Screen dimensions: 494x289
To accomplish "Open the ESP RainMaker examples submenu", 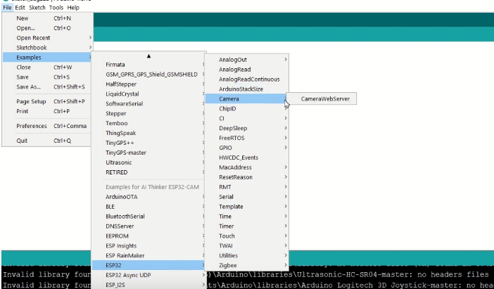I will pos(148,255).
